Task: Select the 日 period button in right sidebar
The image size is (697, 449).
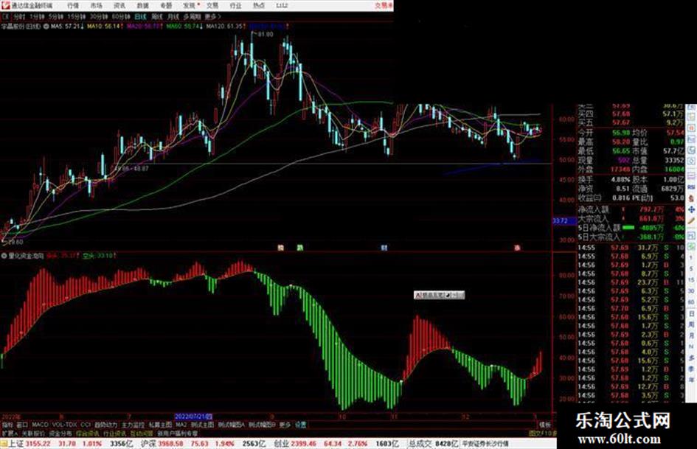Action: pyautogui.click(x=691, y=314)
